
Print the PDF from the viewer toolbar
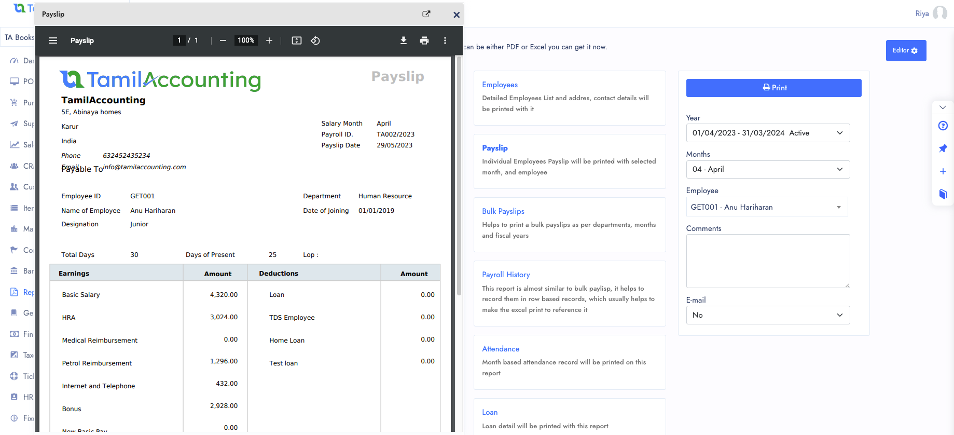424,40
